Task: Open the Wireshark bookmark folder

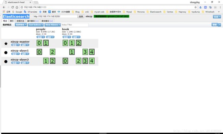Action: pos(208,12)
